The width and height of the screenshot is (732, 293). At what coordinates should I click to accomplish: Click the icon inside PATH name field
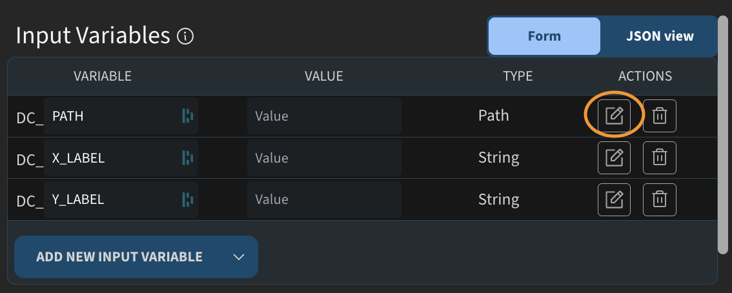click(x=188, y=116)
